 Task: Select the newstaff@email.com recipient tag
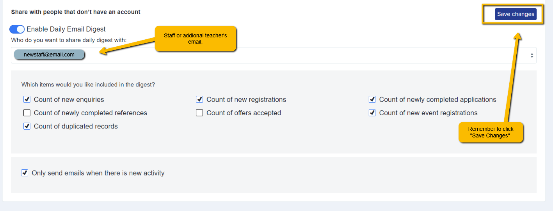tap(49, 55)
